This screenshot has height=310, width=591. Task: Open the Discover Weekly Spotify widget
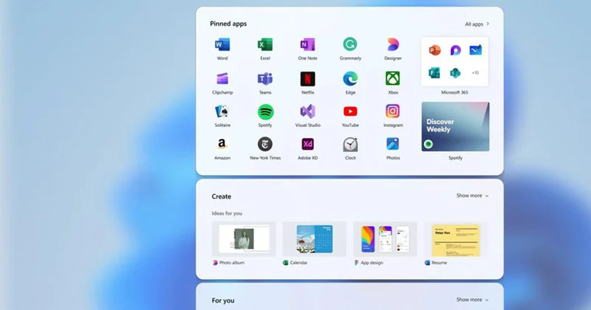(455, 126)
